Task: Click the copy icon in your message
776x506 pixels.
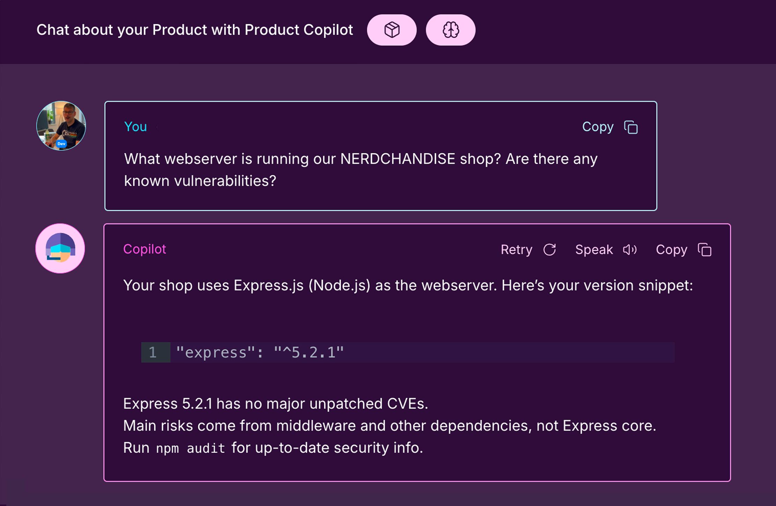Action: [x=631, y=127]
